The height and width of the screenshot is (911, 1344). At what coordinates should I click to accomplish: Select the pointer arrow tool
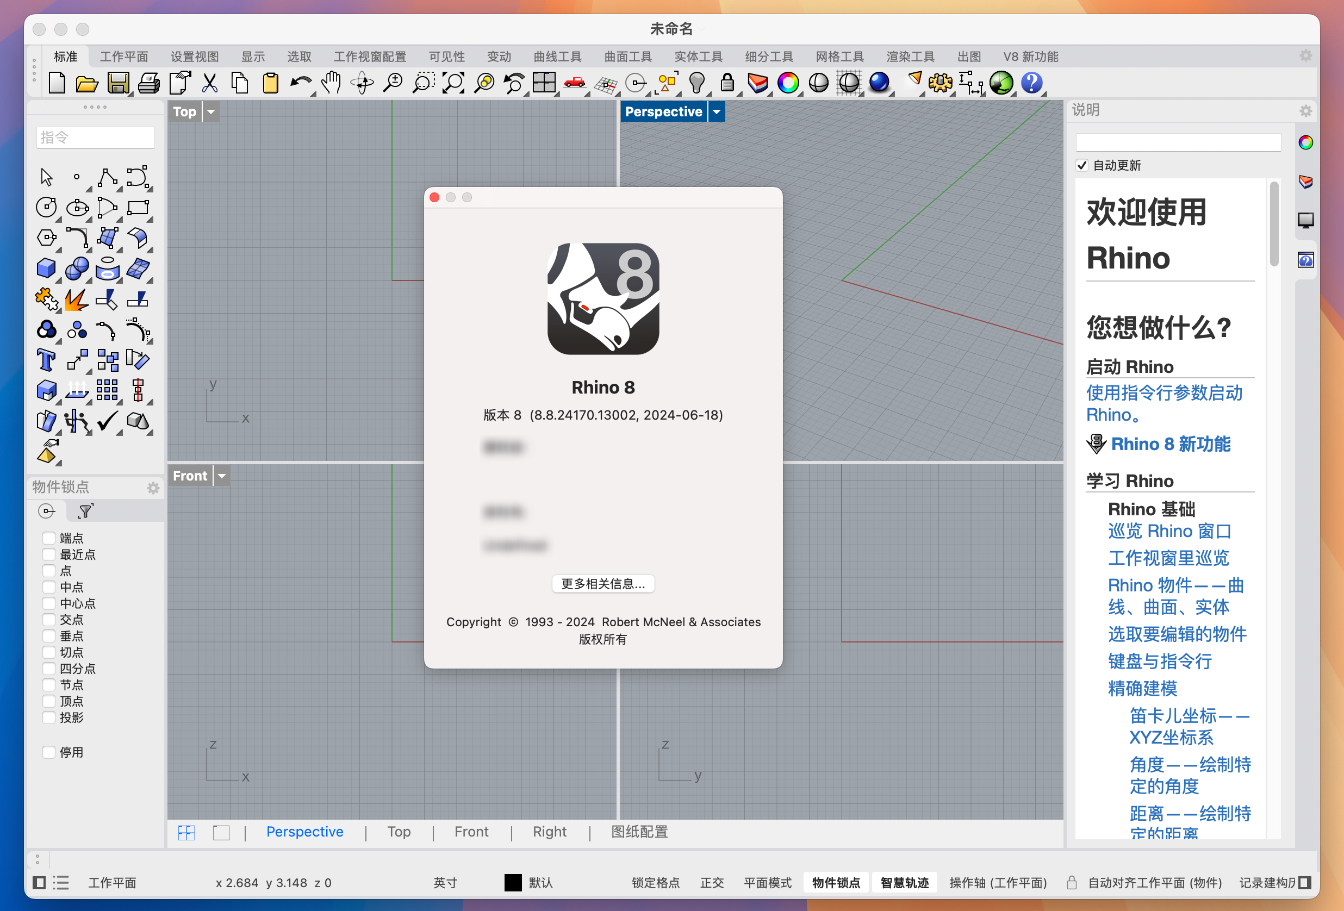coord(46,177)
